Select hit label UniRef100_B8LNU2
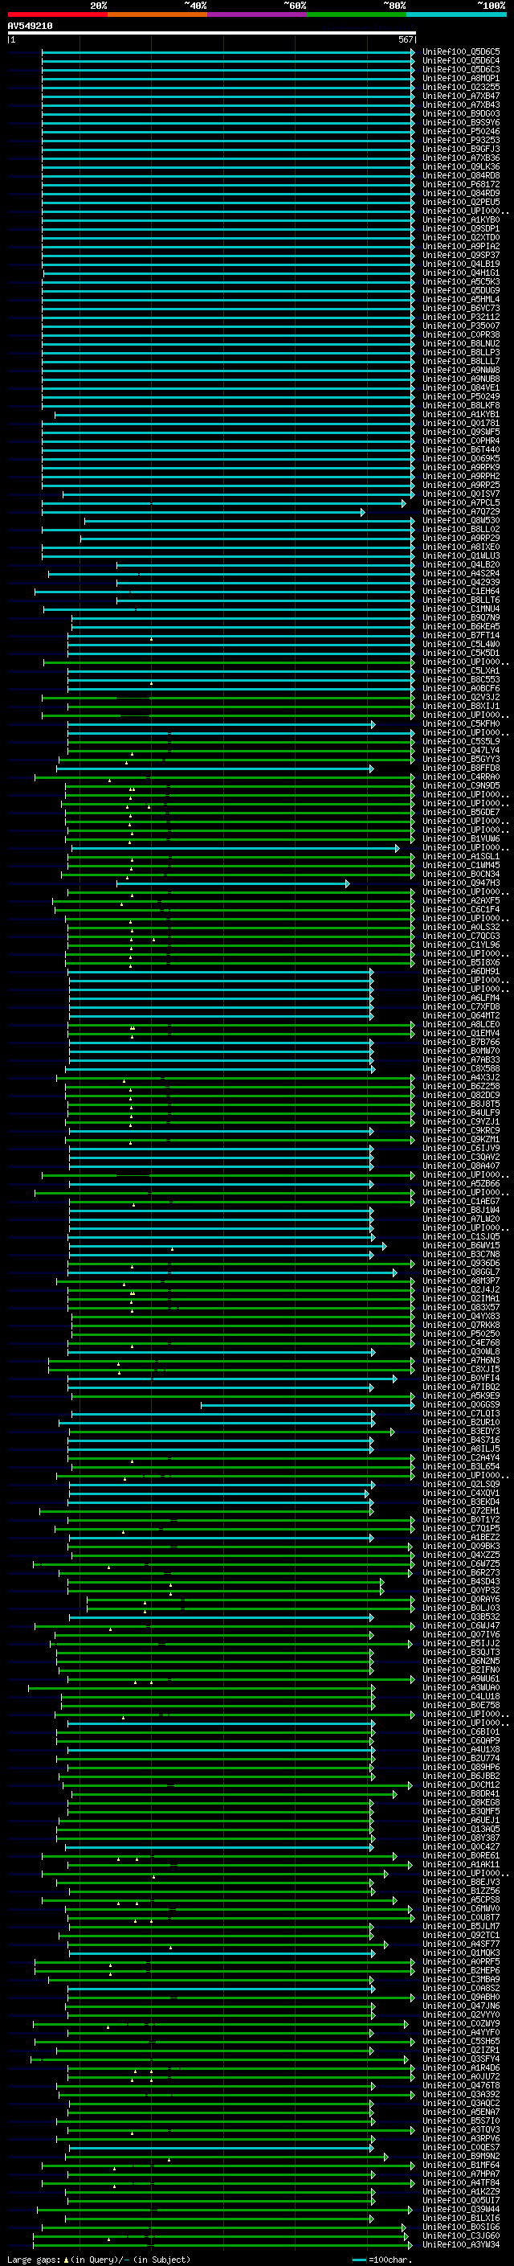Viewport: 514px width, 2266px height. pyautogui.click(x=461, y=344)
